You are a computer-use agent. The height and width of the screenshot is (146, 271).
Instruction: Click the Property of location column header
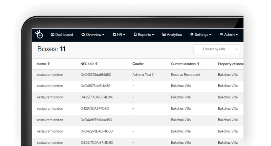[231, 64]
